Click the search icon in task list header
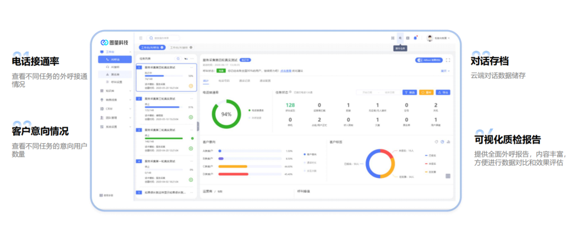The height and width of the screenshot is (235, 573). tap(178, 58)
